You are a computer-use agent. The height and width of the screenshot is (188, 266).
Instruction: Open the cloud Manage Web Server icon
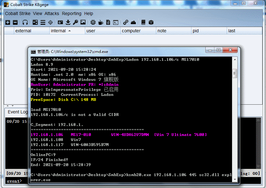point(133,22)
